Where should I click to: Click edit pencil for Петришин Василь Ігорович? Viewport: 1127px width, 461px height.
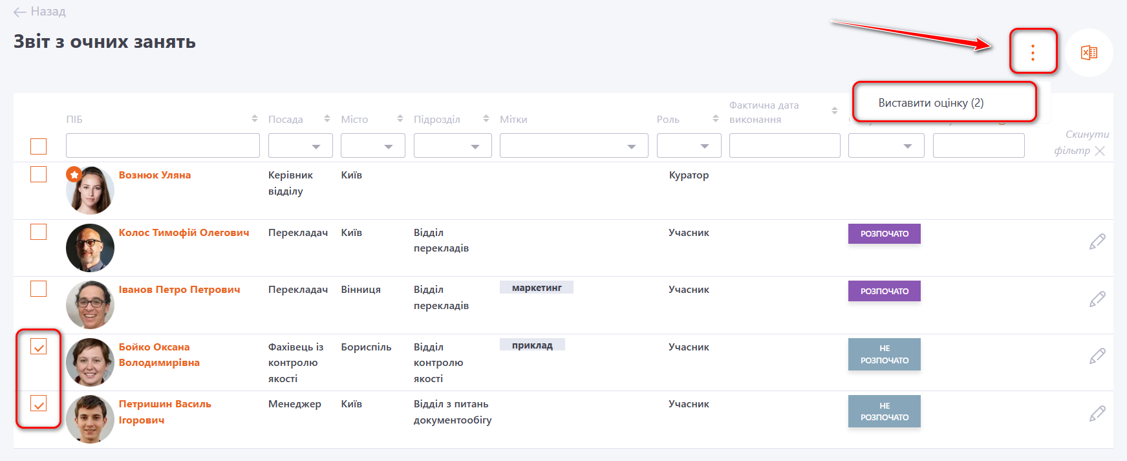pyautogui.click(x=1097, y=413)
